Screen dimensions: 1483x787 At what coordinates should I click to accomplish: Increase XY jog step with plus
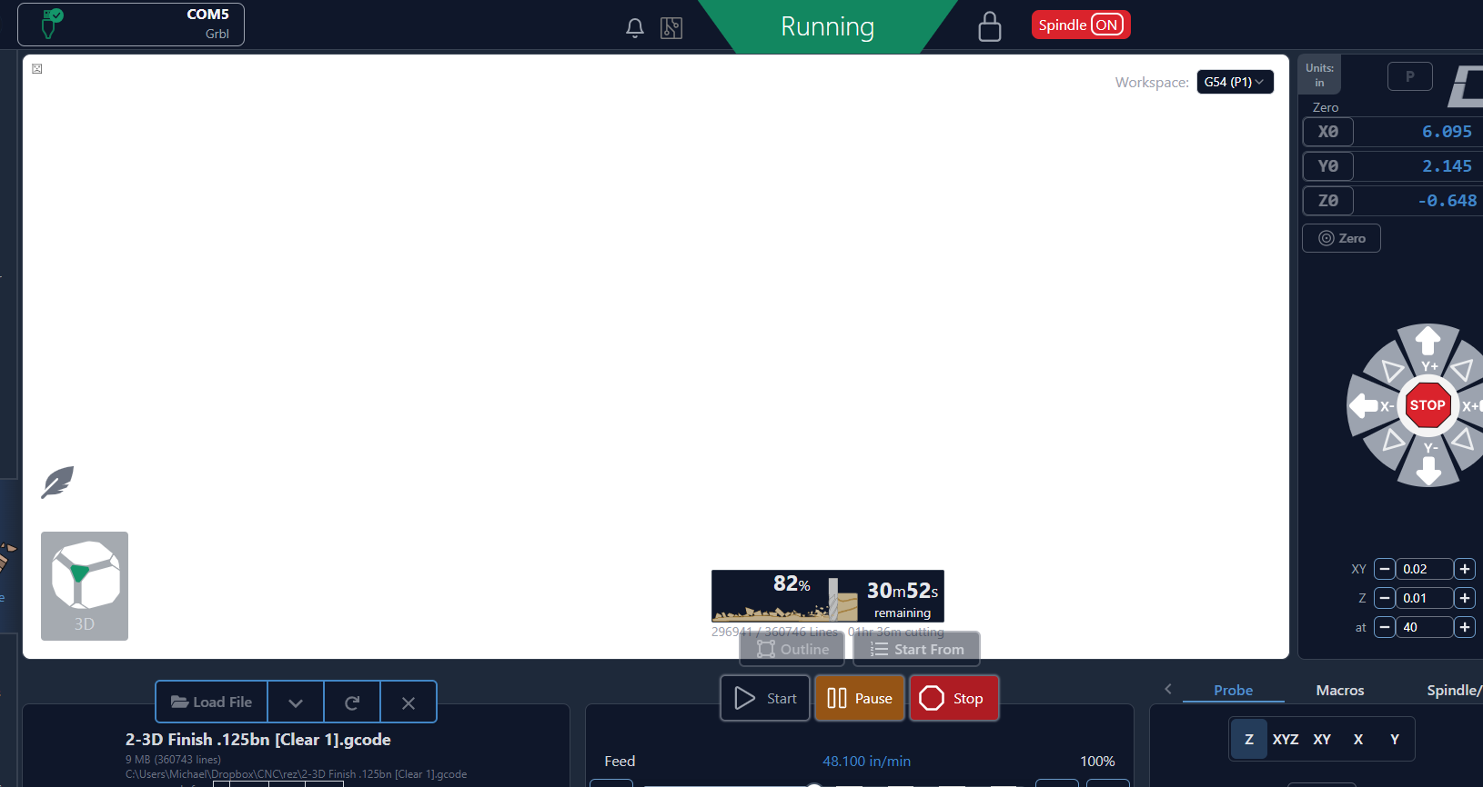1464,569
